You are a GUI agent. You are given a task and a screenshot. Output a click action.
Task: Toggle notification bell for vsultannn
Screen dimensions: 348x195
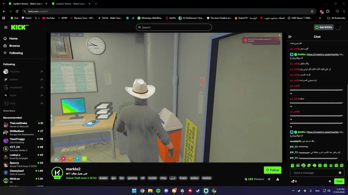[x=42, y=87]
